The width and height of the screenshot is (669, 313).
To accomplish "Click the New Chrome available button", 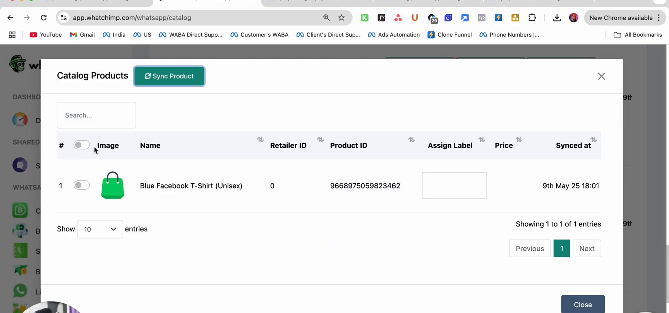I will pos(624,18).
